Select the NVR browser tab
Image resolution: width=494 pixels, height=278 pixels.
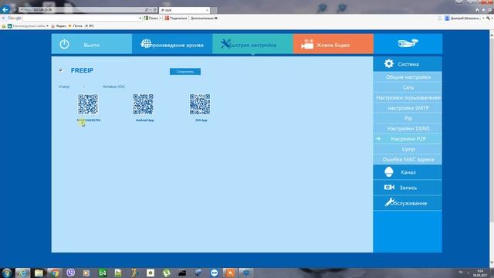click(184, 10)
